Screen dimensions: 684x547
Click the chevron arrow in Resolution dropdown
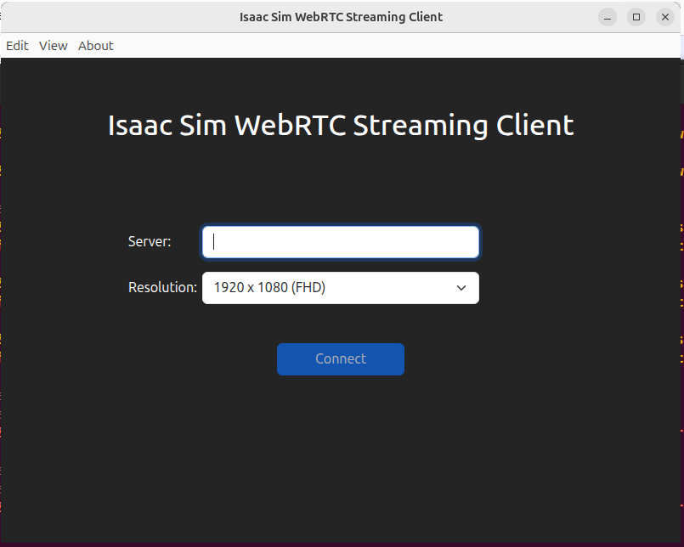coord(461,288)
